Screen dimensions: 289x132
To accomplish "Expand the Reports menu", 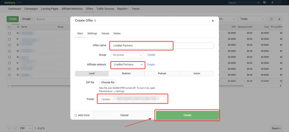I will pyautogui.click(x=123, y=9).
